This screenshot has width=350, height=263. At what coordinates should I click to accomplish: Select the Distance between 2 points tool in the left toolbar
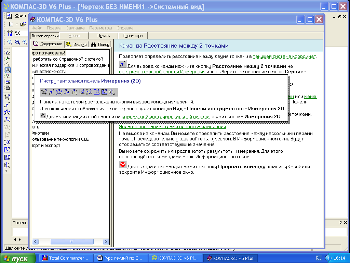tap(7, 104)
